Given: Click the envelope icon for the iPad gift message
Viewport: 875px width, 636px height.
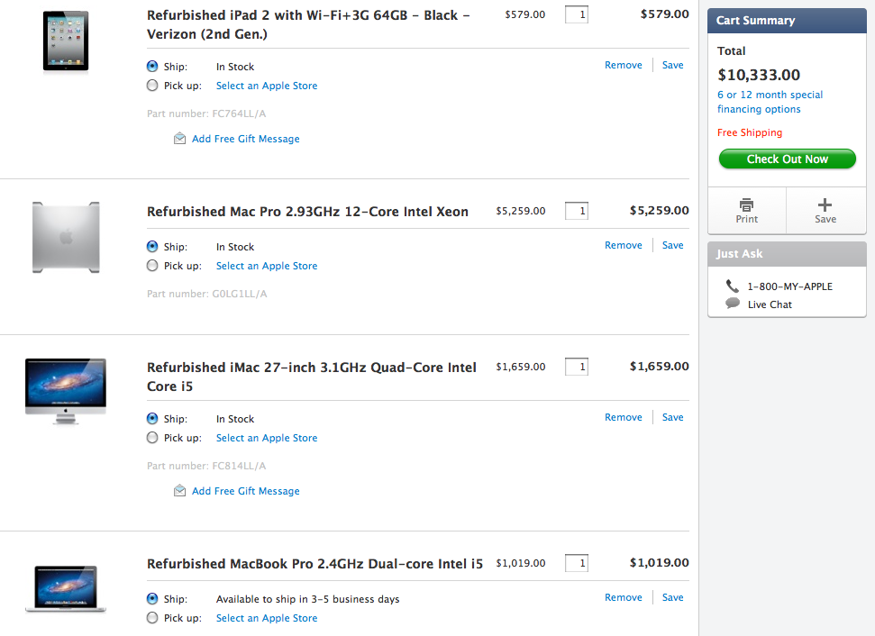Looking at the screenshot, I should tap(180, 139).
